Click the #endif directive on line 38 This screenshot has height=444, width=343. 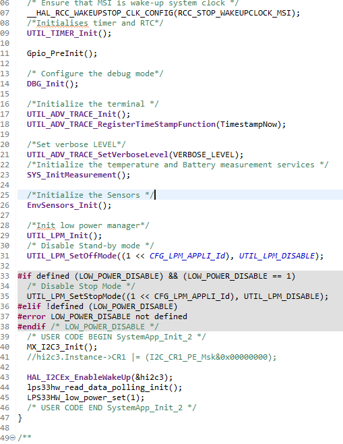tap(32, 327)
